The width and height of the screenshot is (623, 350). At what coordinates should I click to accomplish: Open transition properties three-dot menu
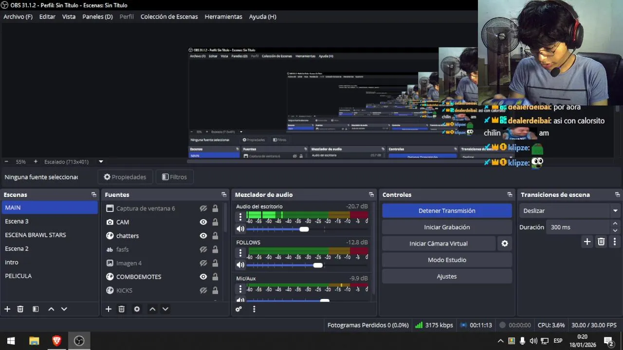(x=615, y=242)
